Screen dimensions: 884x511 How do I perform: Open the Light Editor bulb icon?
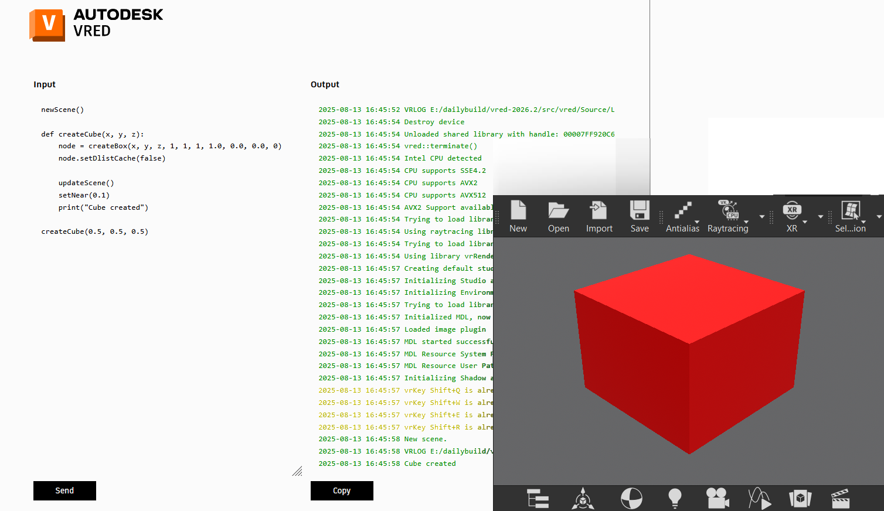coord(674,499)
